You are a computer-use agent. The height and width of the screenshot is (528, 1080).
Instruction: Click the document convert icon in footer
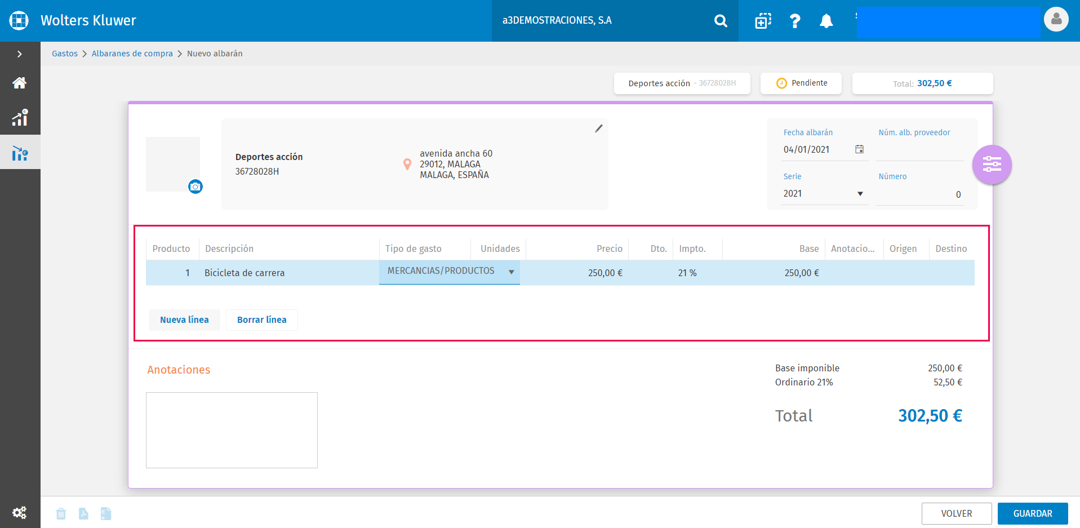[x=106, y=513]
